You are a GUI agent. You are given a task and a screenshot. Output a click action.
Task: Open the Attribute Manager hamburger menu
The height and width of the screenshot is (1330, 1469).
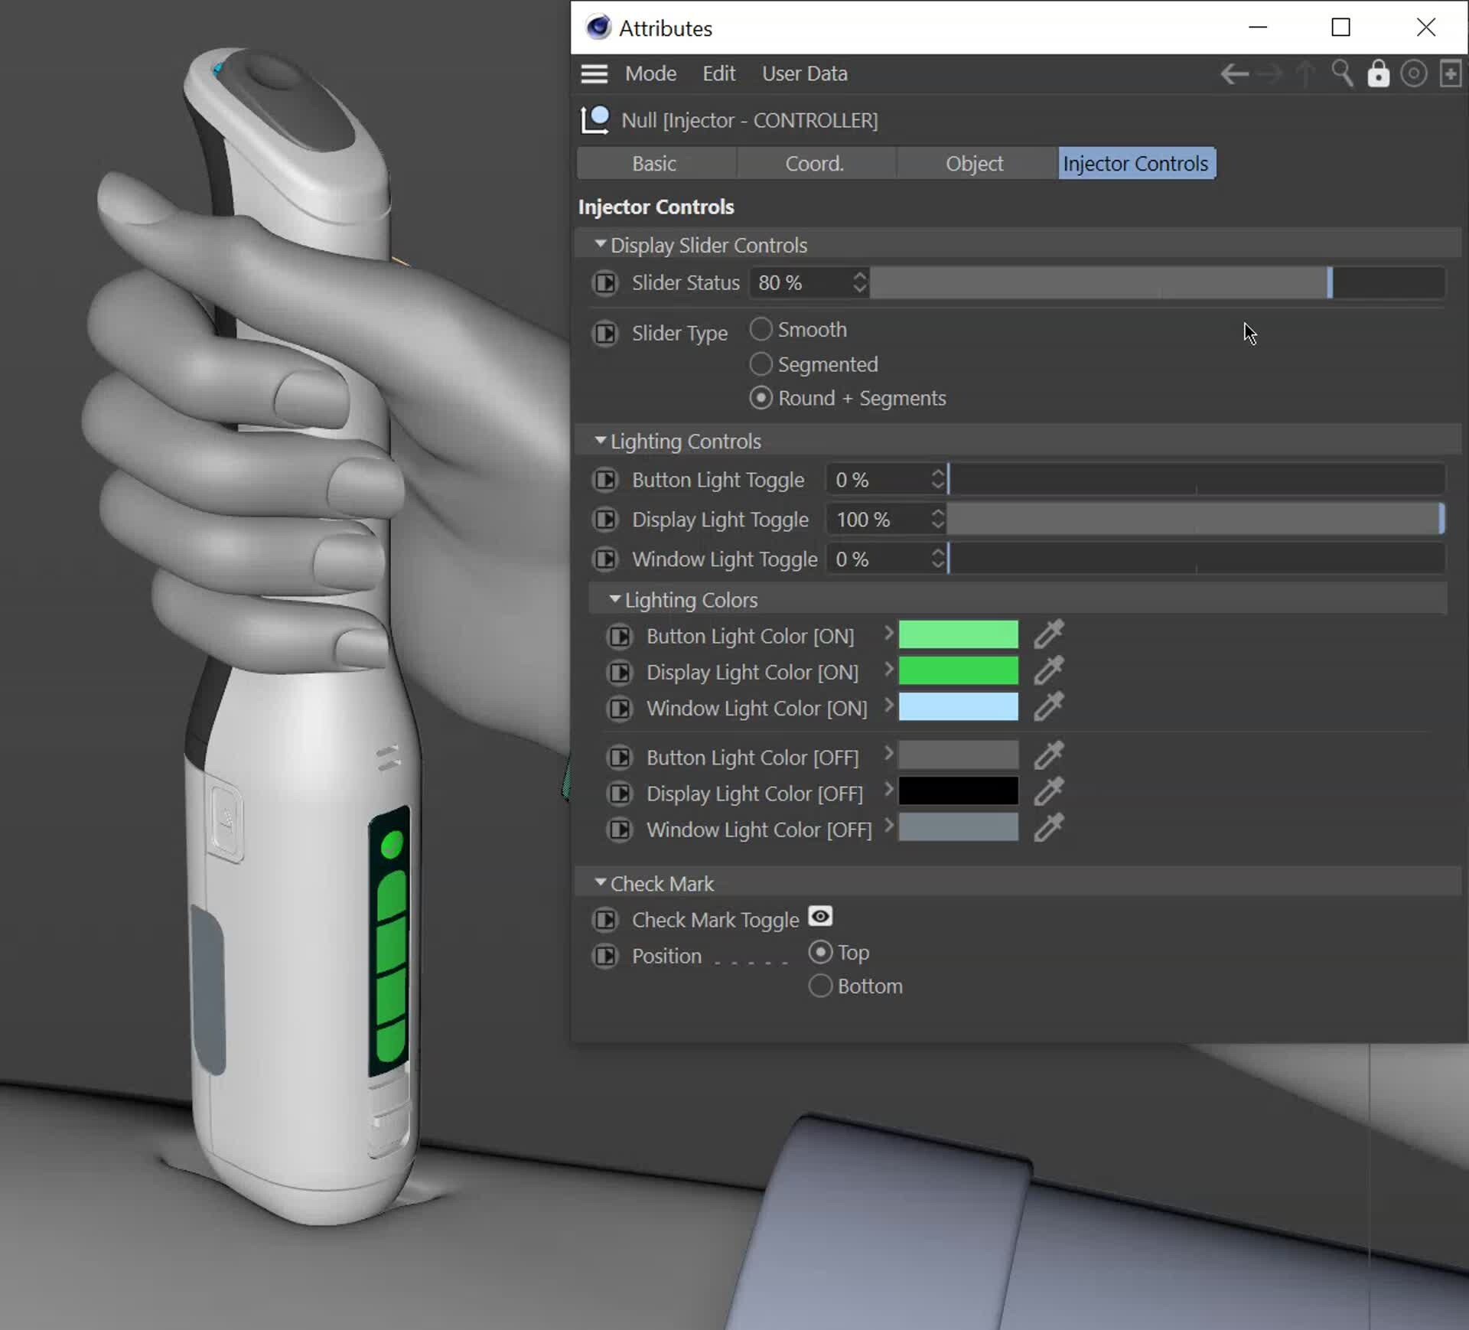click(x=594, y=73)
